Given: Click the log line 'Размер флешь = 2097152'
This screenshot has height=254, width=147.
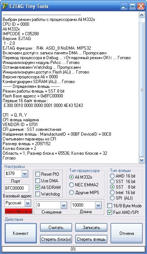Looking at the screenshot, I should point(26,144).
